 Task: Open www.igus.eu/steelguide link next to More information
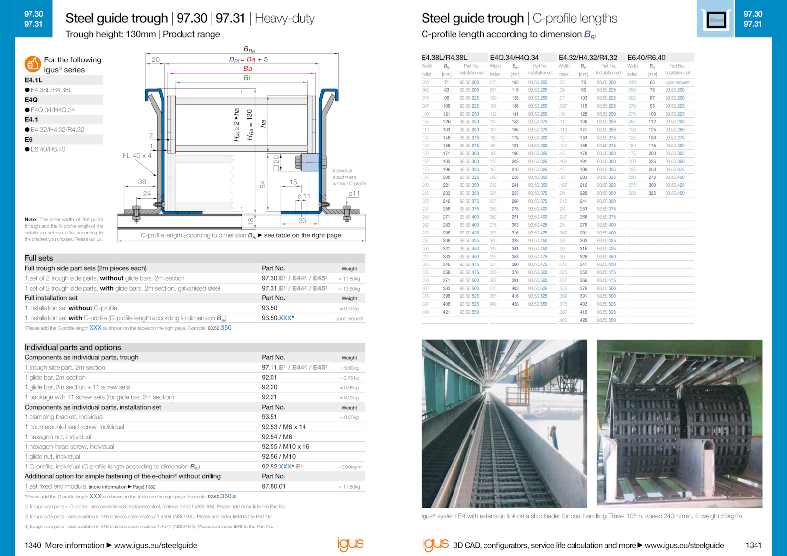click(x=155, y=545)
